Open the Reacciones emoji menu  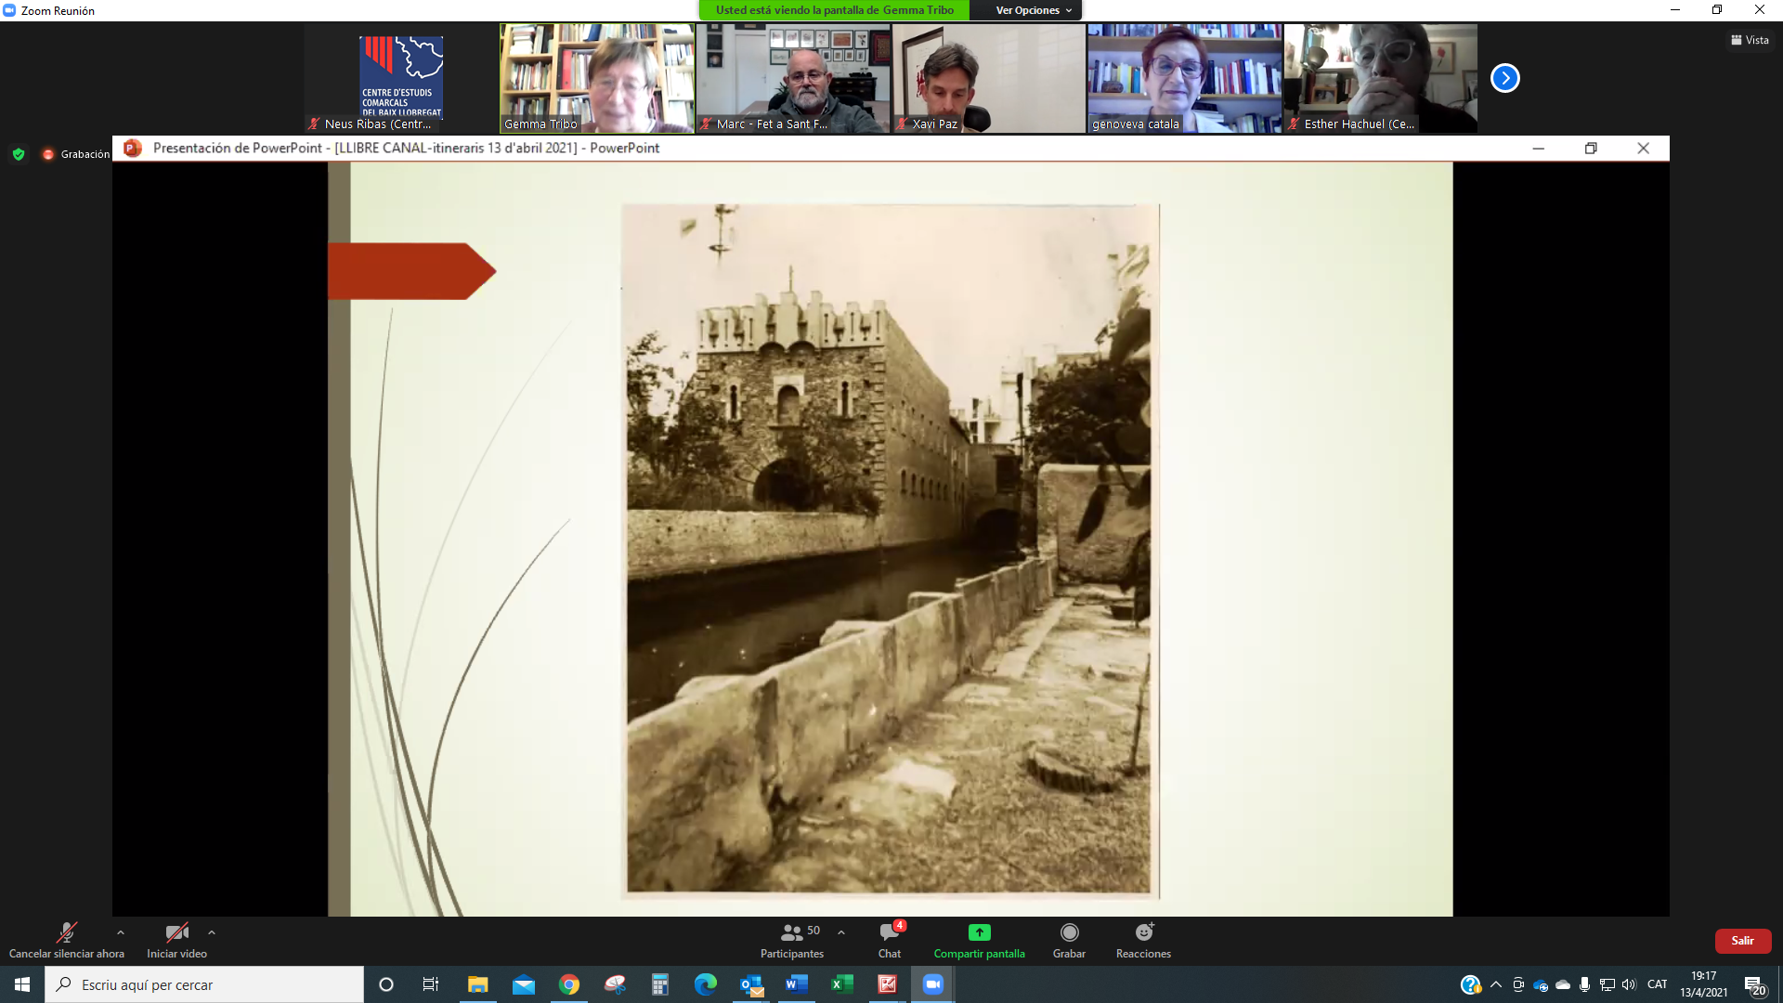[1143, 932]
